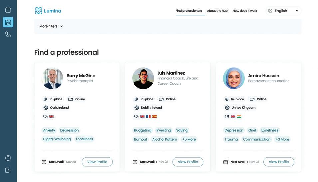Screen dimensions: 318x182
Task: Click Amira Hussein's profile photo
Action: point(234,78)
